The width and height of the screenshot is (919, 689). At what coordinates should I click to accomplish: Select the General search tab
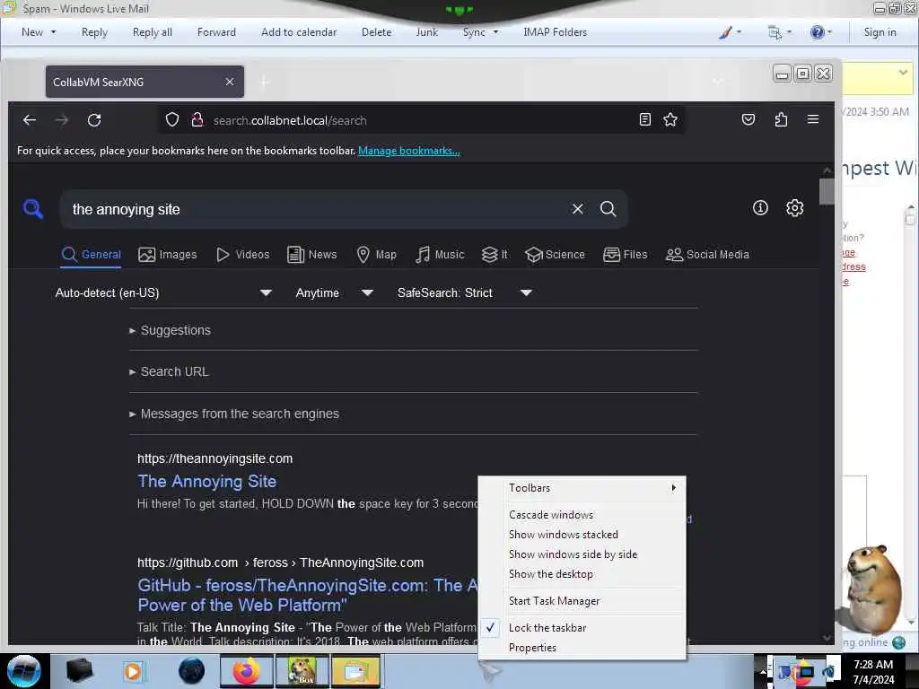91,254
